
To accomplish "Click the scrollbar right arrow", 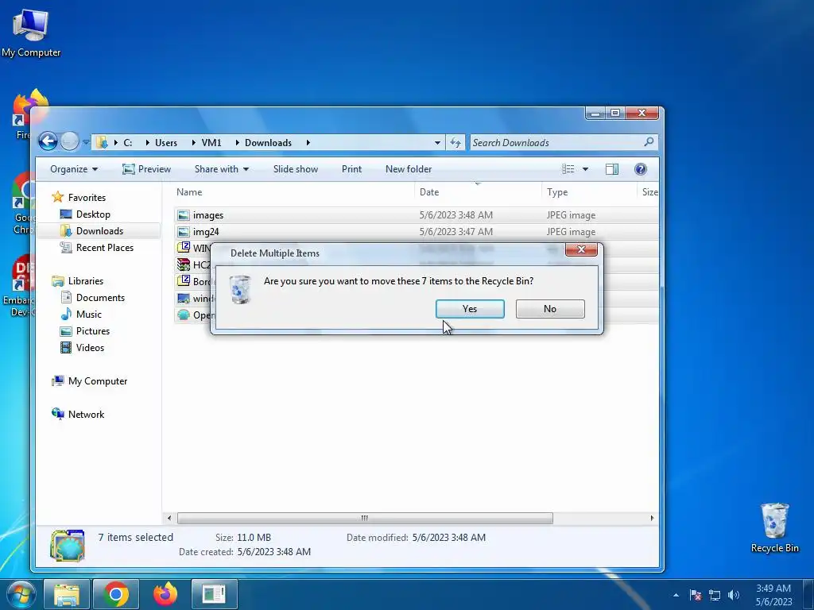I will (x=652, y=518).
